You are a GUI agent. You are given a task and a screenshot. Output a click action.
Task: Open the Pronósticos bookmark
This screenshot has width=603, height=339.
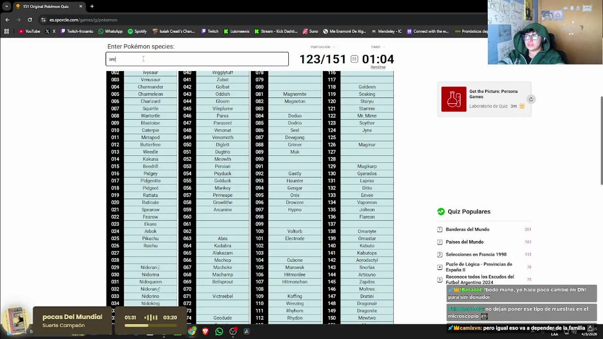point(471,32)
